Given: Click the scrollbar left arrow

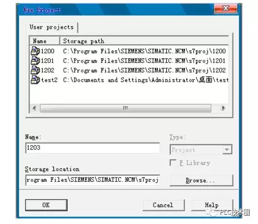Looking at the screenshot, I should click(x=34, y=108).
